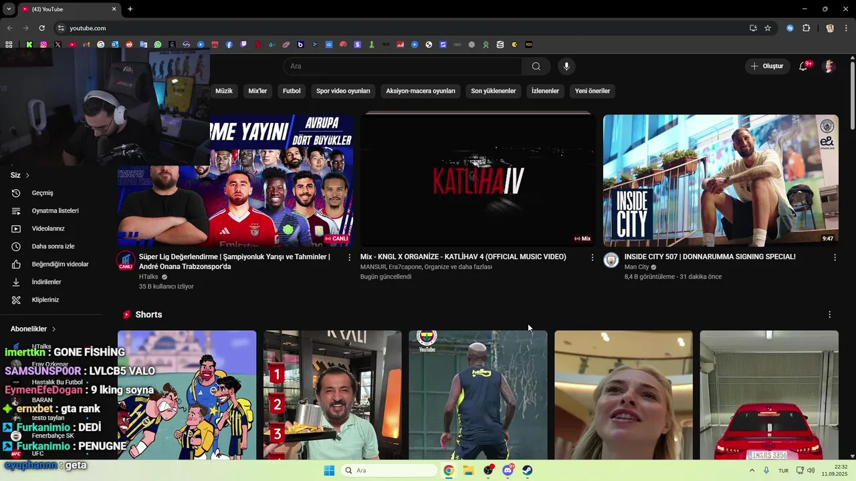Select the Son yüklenenler chip
This screenshot has height=481, width=856.
pos(494,91)
